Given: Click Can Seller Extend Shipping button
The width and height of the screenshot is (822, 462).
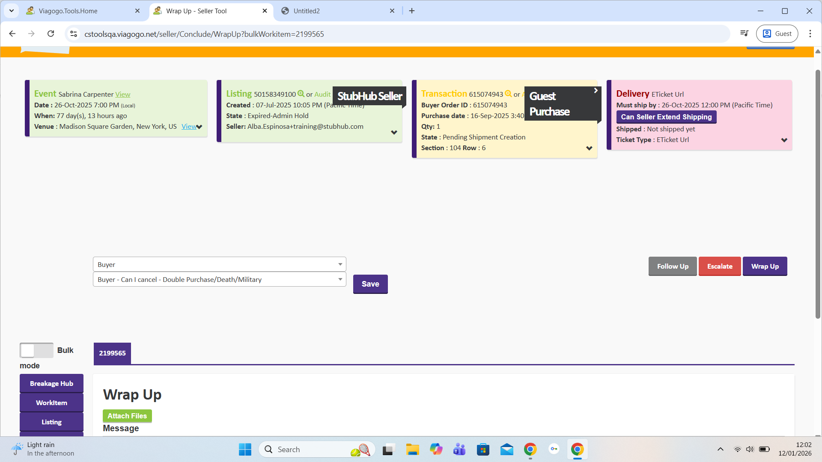Looking at the screenshot, I should point(666,117).
